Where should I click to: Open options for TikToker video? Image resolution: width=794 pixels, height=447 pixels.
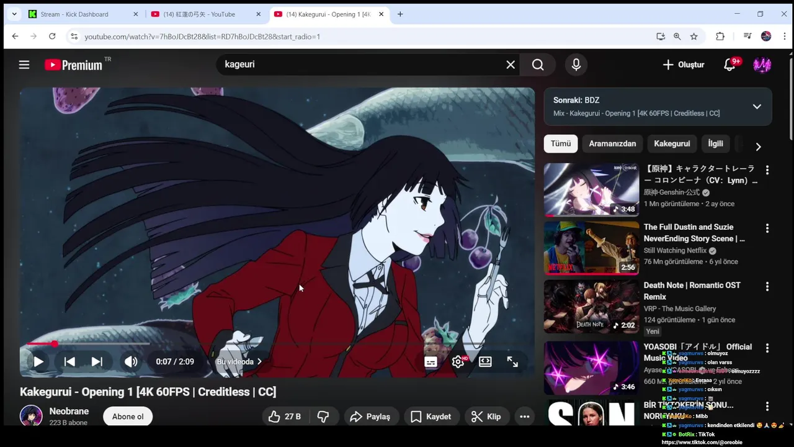pyautogui.click(x=767, y=407)
